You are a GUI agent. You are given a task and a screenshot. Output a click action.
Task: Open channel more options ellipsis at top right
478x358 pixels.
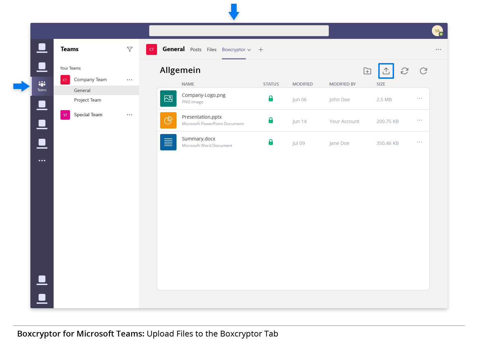pos(438,49)
